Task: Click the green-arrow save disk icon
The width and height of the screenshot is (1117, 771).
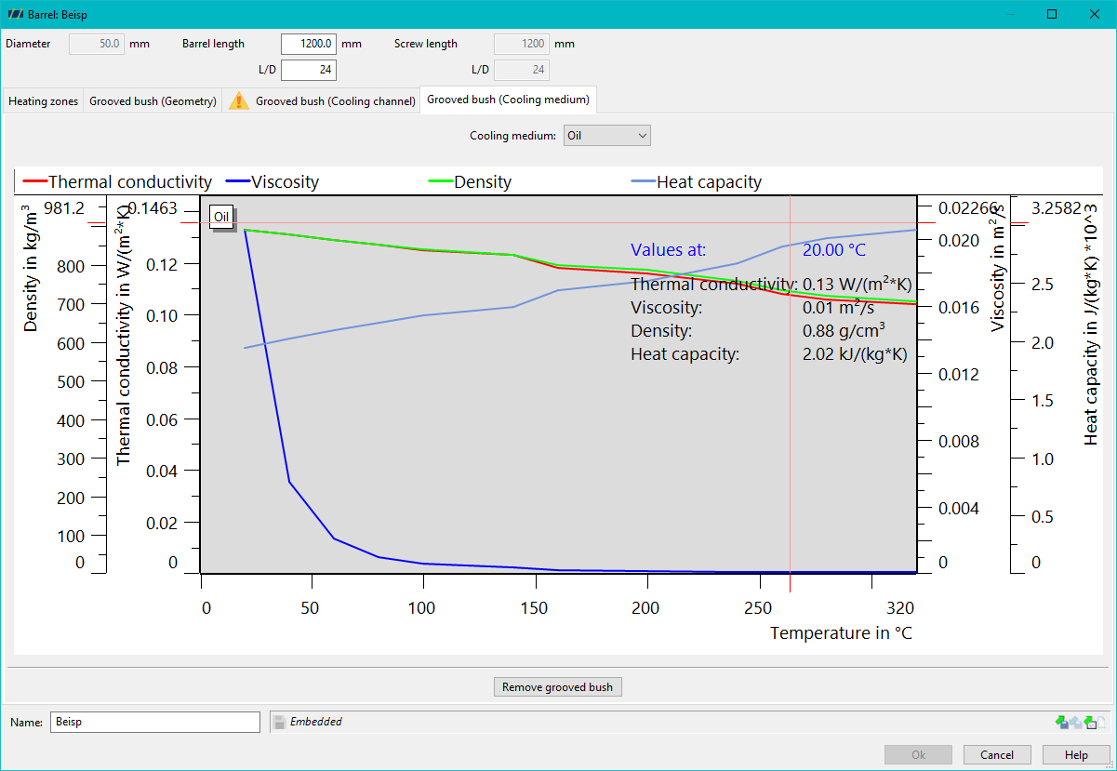Action: [x=1062, y=722]
